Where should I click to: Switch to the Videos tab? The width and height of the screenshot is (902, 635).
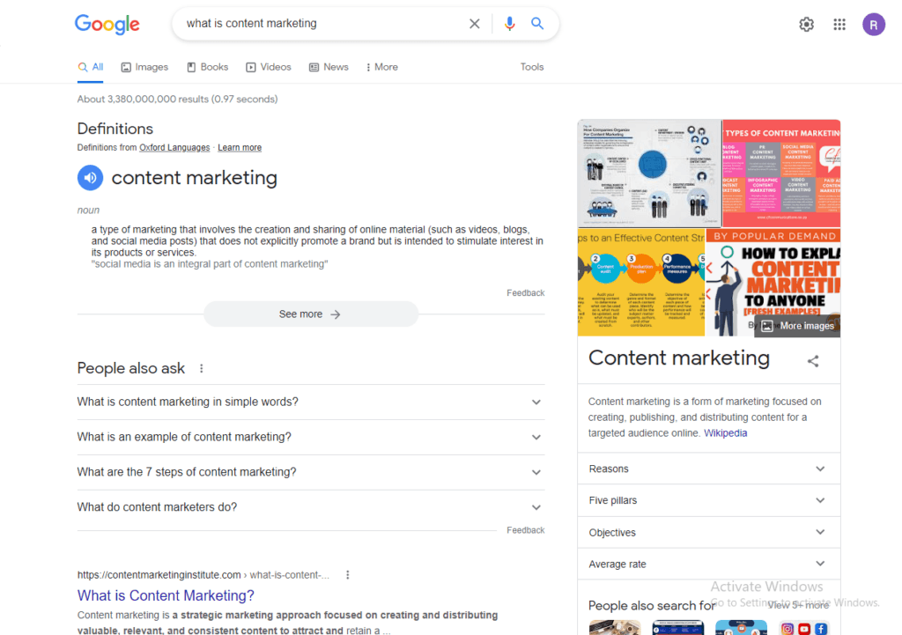point(269,67)
